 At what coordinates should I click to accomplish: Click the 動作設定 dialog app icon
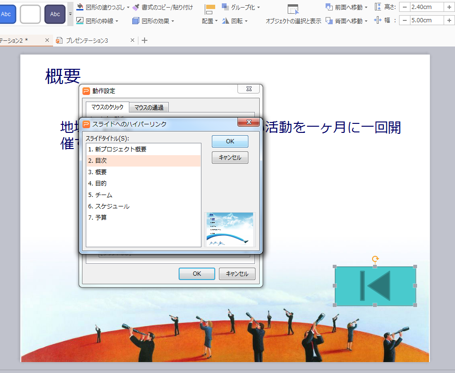(x=86, y=91)
